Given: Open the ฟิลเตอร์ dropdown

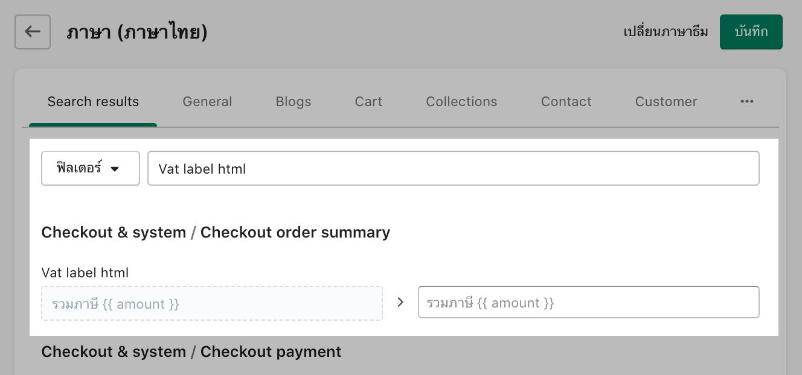Looking at the screenshot, I should pos(89,168).
